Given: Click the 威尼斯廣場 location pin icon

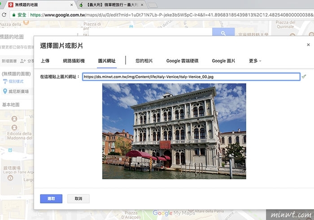Looking at the screenshot, I should click(x=4, y=92).
